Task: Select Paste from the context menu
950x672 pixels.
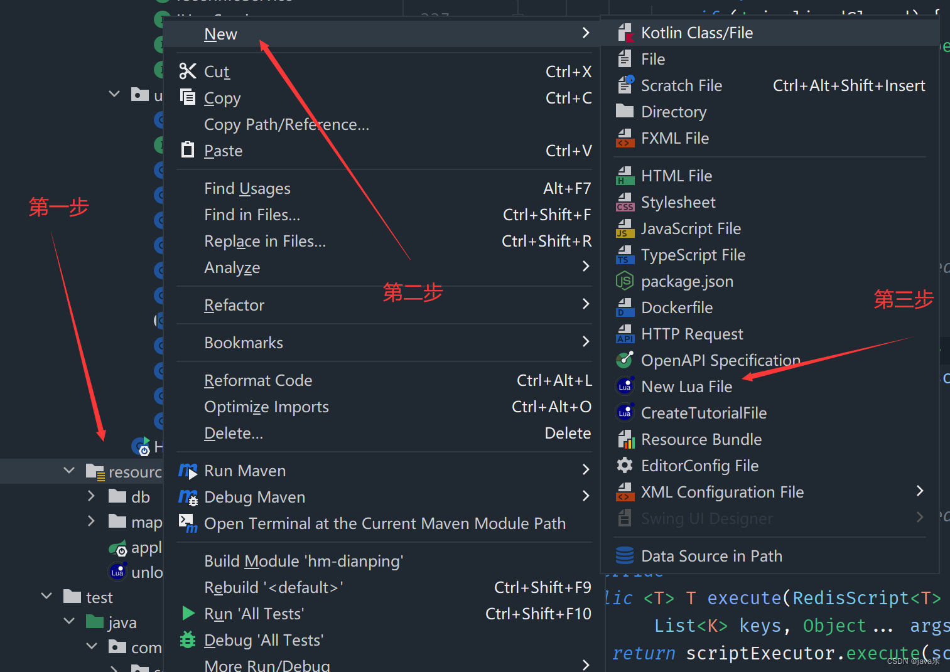Action: pyautogui.click(x=222, y=150)
